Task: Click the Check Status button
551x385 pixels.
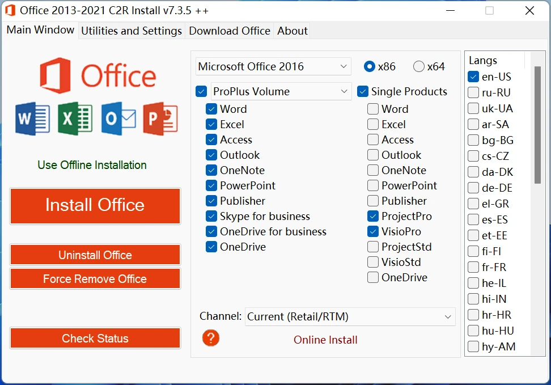Action: [95, 338]
